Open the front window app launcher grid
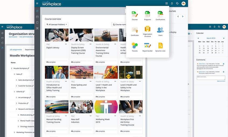Image resolution: width=228 pixels, height=137 pixels. (166, 3)
